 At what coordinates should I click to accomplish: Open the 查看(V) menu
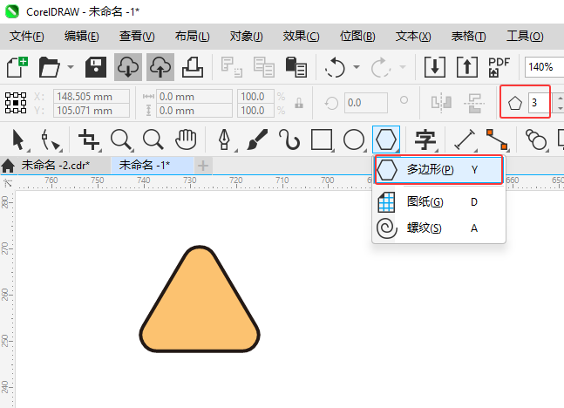coord(137,37)
